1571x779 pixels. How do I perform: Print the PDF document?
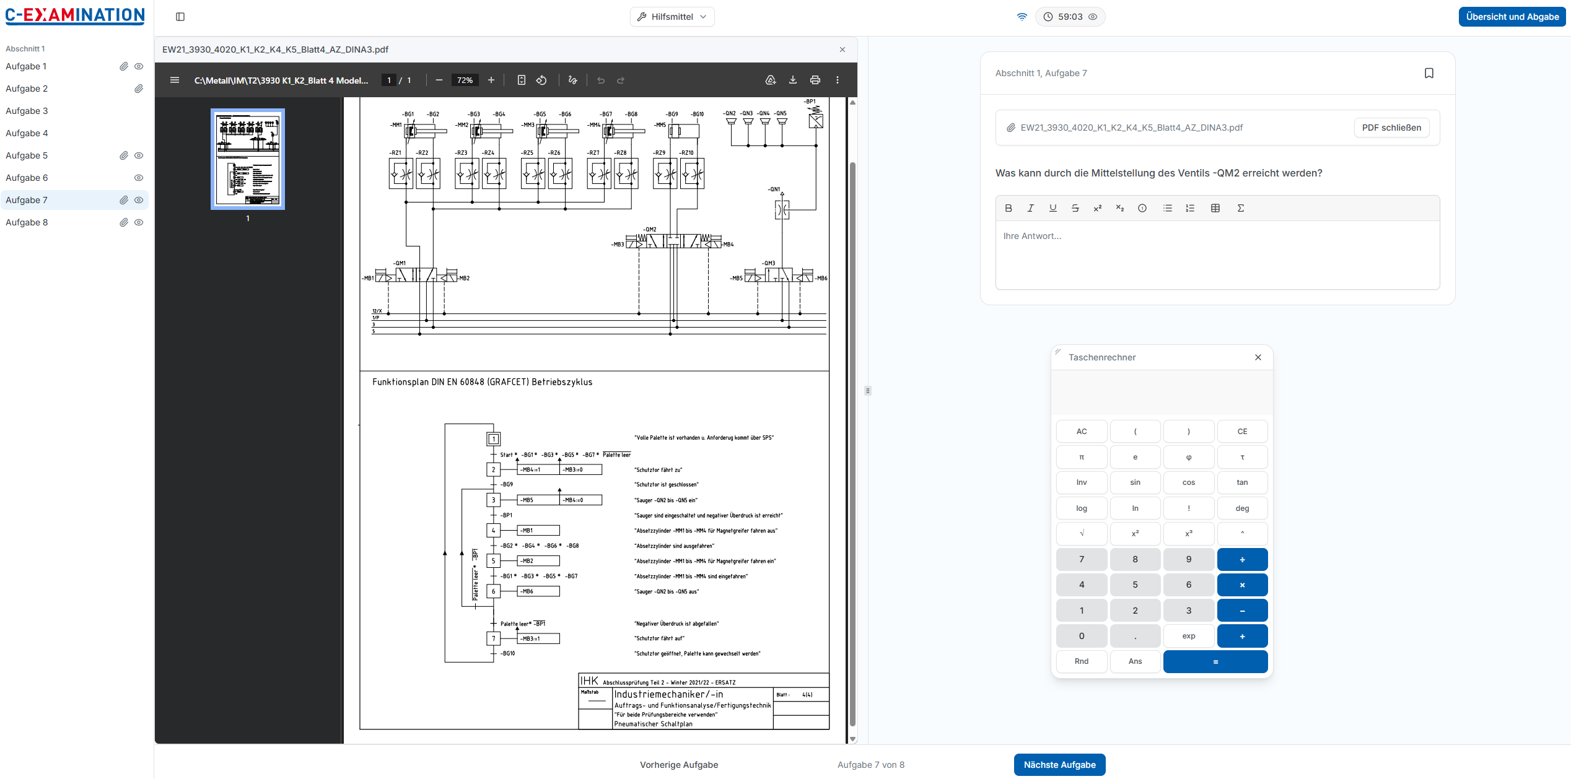pyautogui.click(x=815, y=80)
